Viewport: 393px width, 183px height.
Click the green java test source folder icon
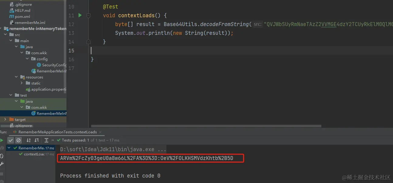(x=22, y=101)
